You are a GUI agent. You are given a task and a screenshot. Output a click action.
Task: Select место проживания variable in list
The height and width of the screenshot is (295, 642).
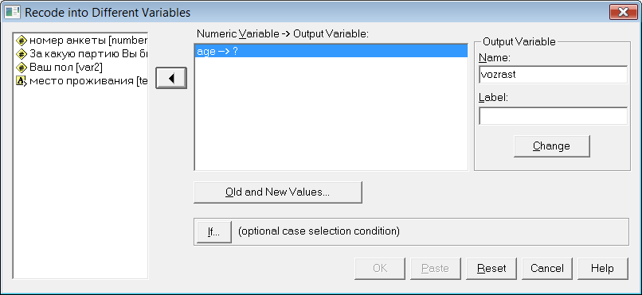click(80, 80)
